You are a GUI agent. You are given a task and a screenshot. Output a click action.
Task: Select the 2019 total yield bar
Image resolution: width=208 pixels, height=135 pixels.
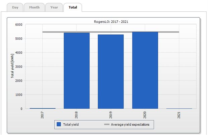pyautogui.click(x=111, y=72)
